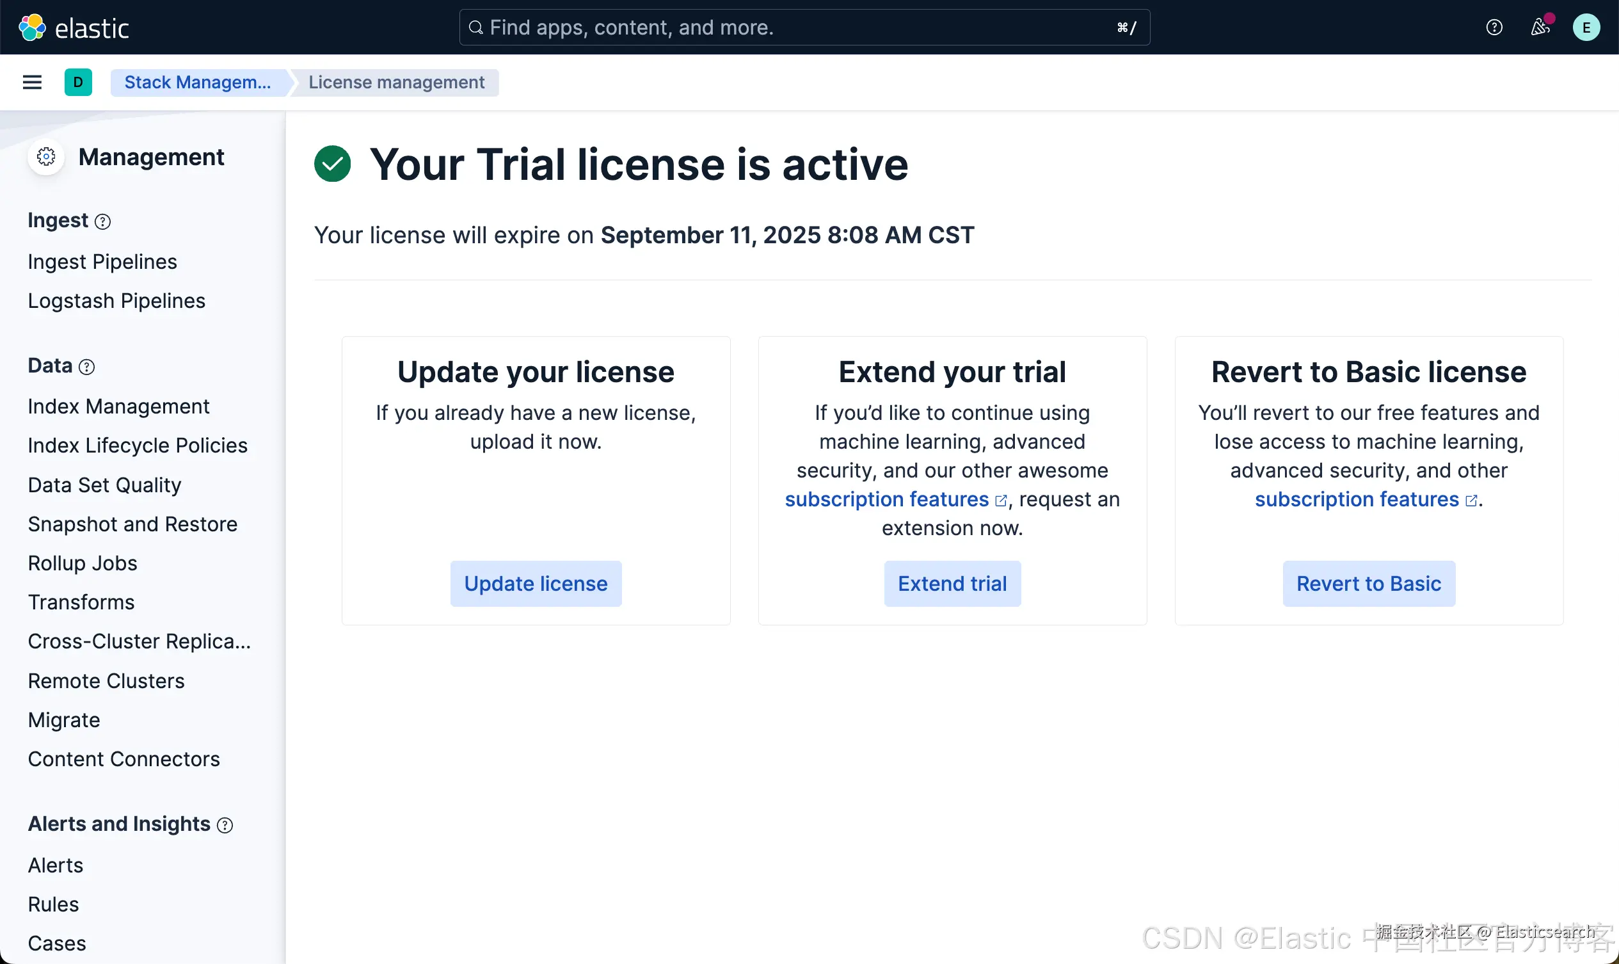Screen dimensions: 1619x964
Task: Toggle the hamburger navigation menu
Action: tap(32, 83)
